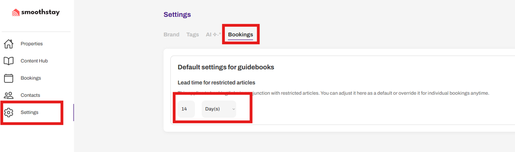Screen dimensions: 515x152
Task: Open the Day(s) unit dropdown
Action: [x=219, y=109]
